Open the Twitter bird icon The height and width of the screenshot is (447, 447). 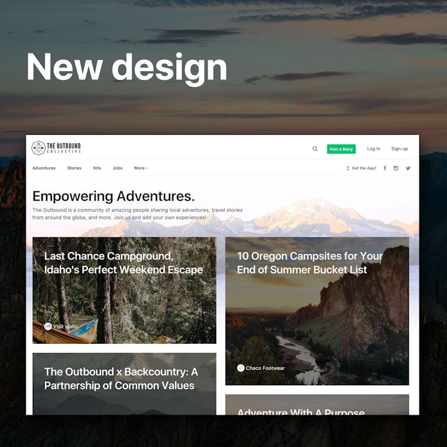click(x=408, y=168)
